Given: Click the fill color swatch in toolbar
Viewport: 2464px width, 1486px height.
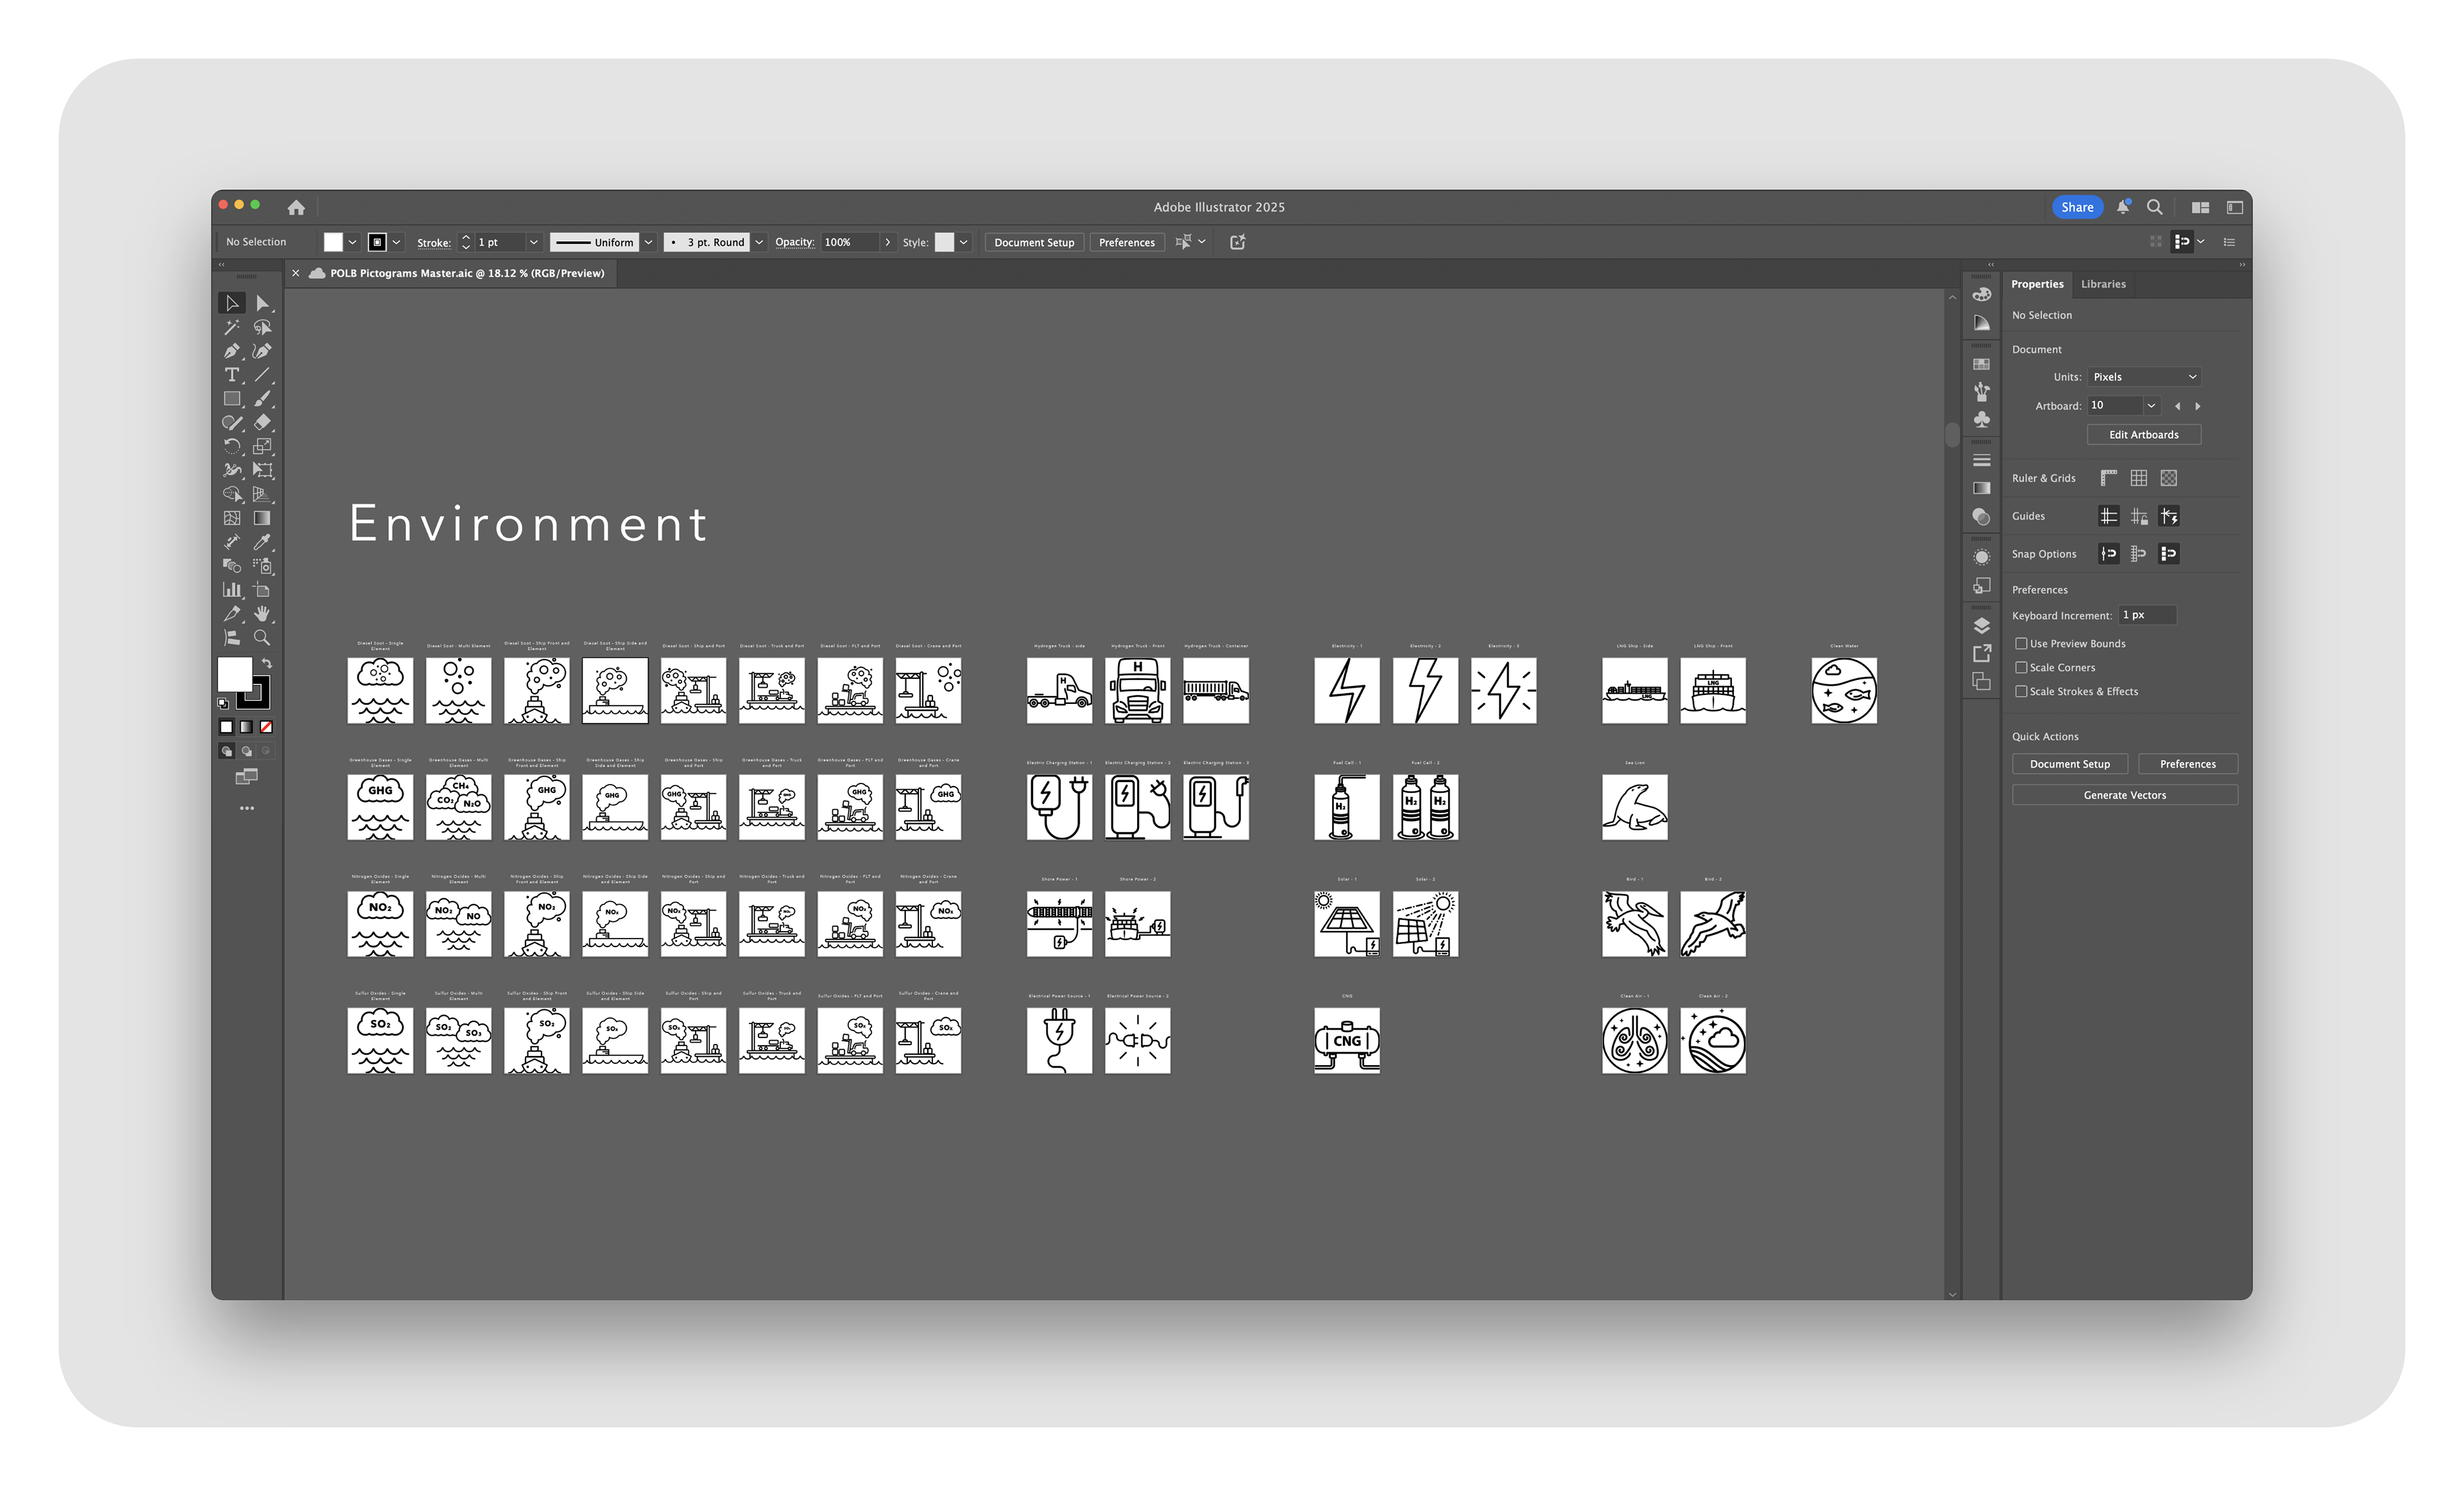Looking at the screenshot, I should [x=235, y=675].
